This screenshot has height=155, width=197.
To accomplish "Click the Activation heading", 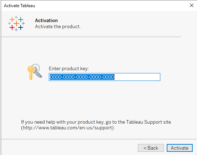I will (46, 20).
